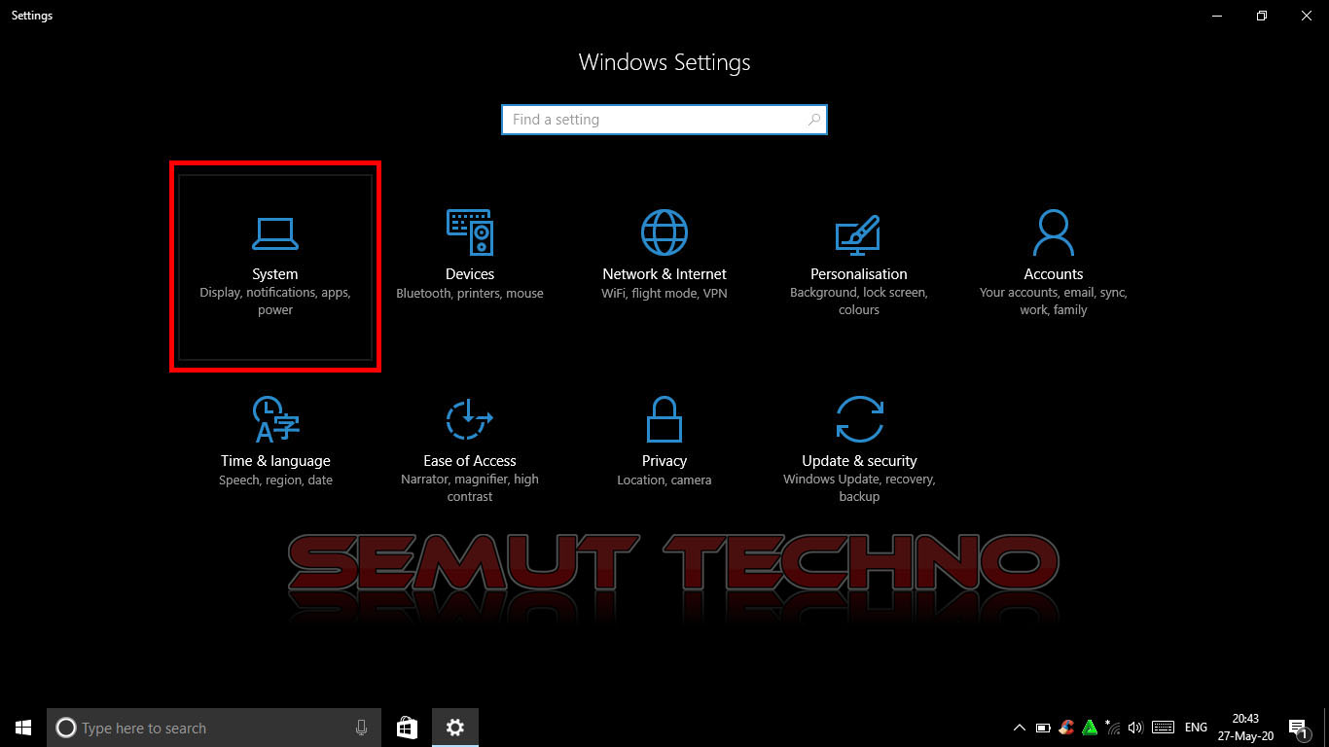1329x747 pixels.
Task: Click the Cortana circle icon
Action: [x=65, y=728]
